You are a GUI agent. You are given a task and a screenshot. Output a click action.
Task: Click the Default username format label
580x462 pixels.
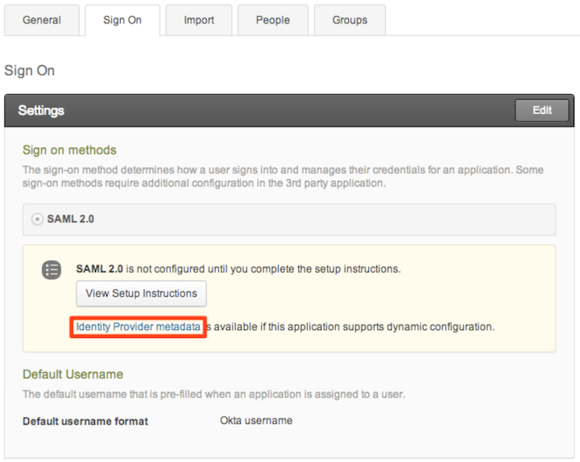point(85,421)
